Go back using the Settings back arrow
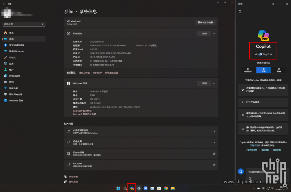Screen dimensions: 291x192 coord(4,4)
